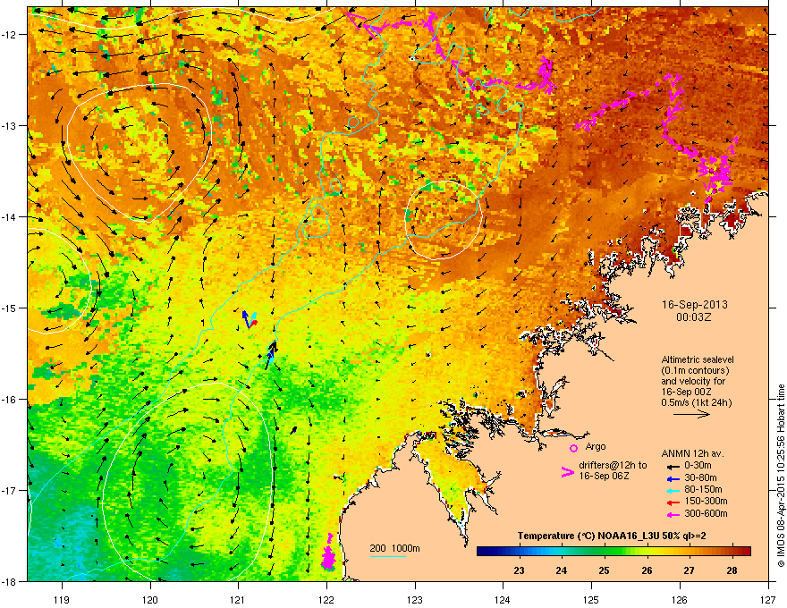The width and height of the screenshot is (787, 608).
Task: Click the colorbar tick label 26
Action: 647,570
